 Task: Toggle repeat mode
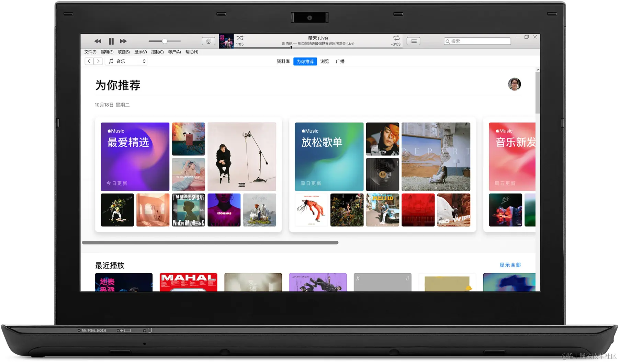coord(396,38)
